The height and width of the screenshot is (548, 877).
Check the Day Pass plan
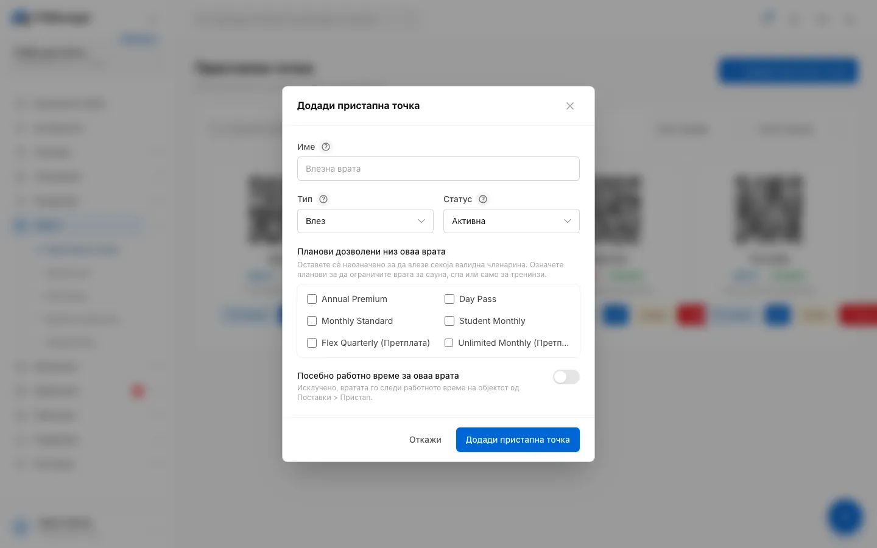pyautogui.click(x=449, y=299)
